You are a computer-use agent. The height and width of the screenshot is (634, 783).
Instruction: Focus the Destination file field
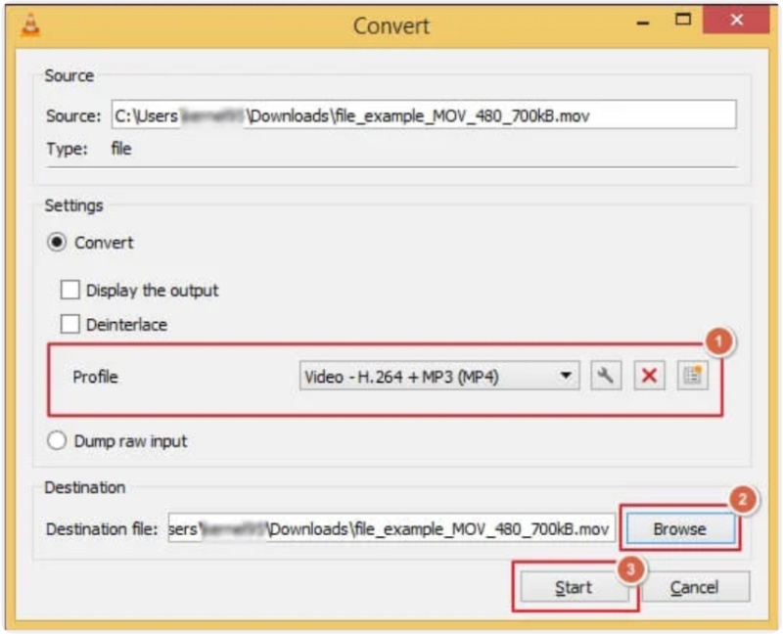coord(391,529)
